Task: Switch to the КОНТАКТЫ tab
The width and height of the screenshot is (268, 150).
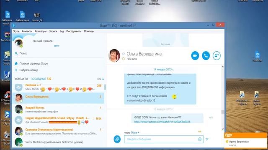Action: point(21,79)
